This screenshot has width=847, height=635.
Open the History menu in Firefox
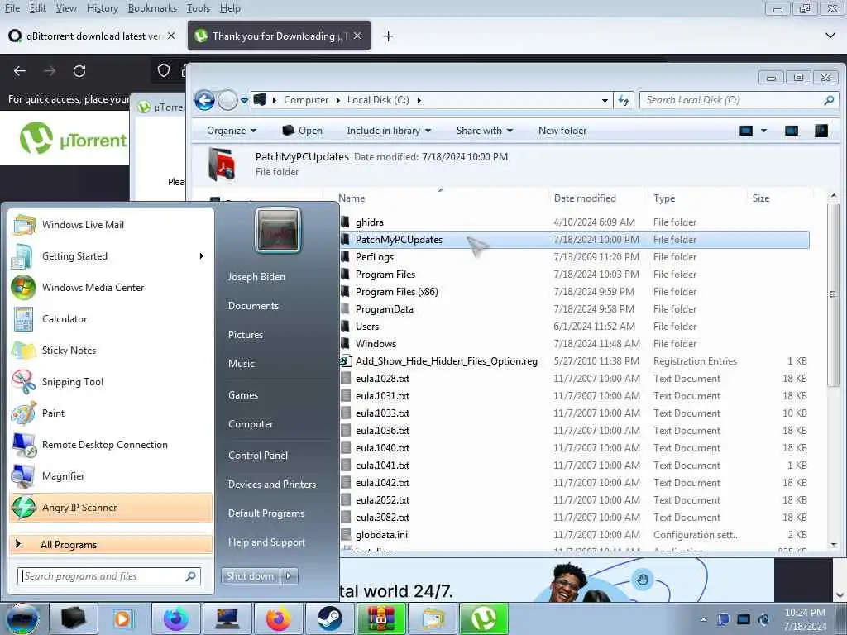coord(102,8)
